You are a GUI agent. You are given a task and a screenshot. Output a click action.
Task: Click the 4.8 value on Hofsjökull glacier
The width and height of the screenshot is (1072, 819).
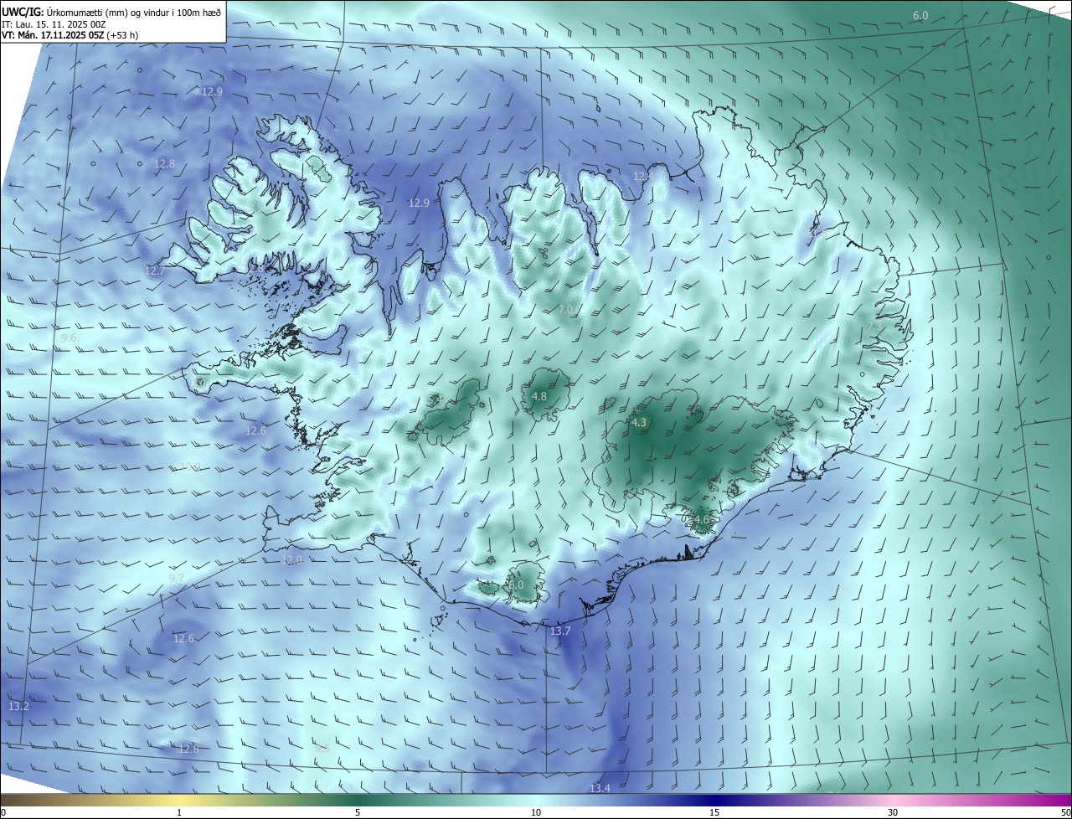coord(539,396)
